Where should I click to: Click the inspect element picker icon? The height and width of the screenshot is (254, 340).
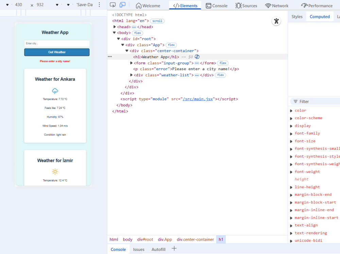[113, 5]
